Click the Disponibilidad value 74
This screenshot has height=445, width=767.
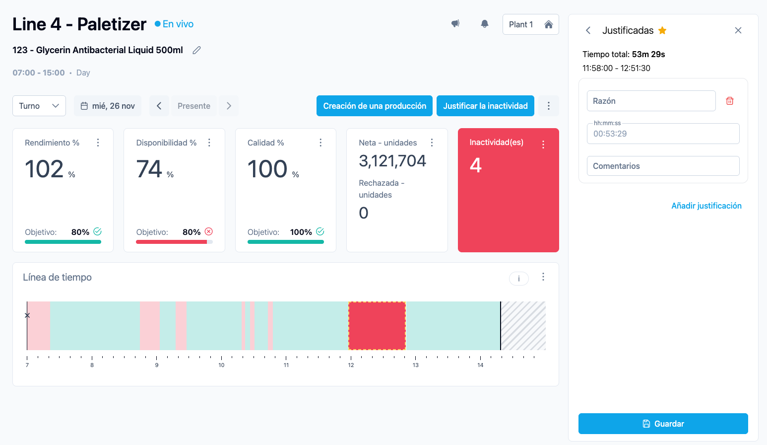(x=149, y=169)
